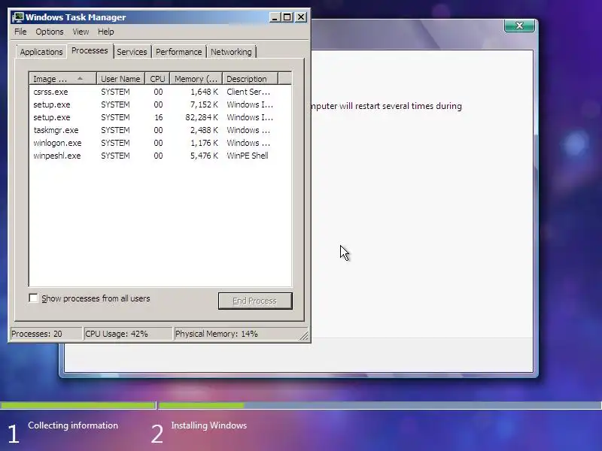Click the CPU Usage: 42% status entry

pos(128,334)
